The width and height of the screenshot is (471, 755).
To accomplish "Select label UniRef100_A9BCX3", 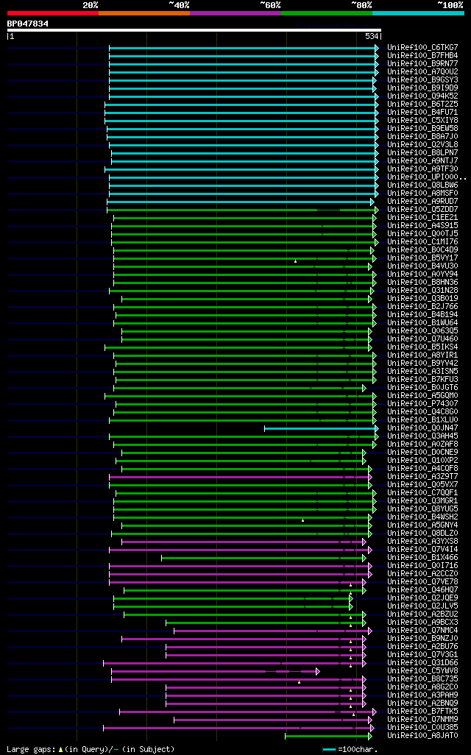I will [x=422, y=622].
